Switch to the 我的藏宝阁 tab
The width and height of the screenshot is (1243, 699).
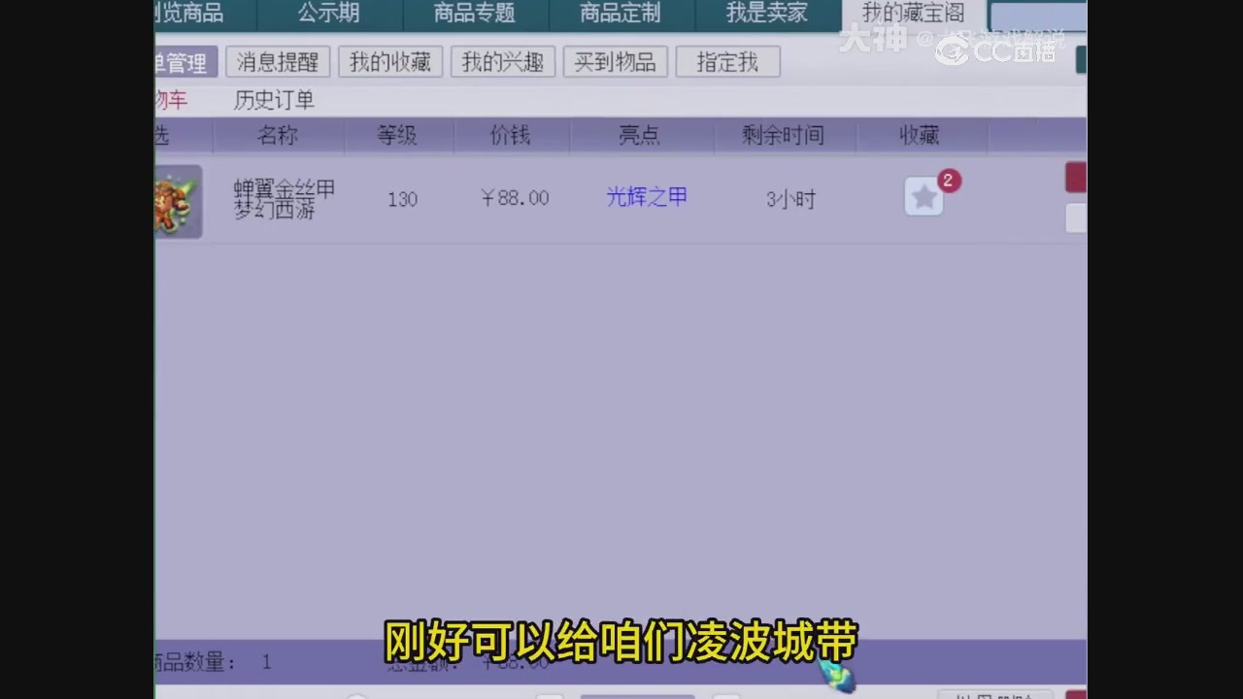click(913, 14)
